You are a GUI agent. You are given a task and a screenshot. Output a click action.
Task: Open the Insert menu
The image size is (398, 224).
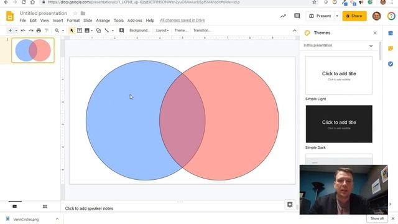pos(58,21)
